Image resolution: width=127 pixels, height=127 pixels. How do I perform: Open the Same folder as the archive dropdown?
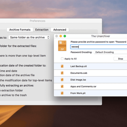click(29, 37)
